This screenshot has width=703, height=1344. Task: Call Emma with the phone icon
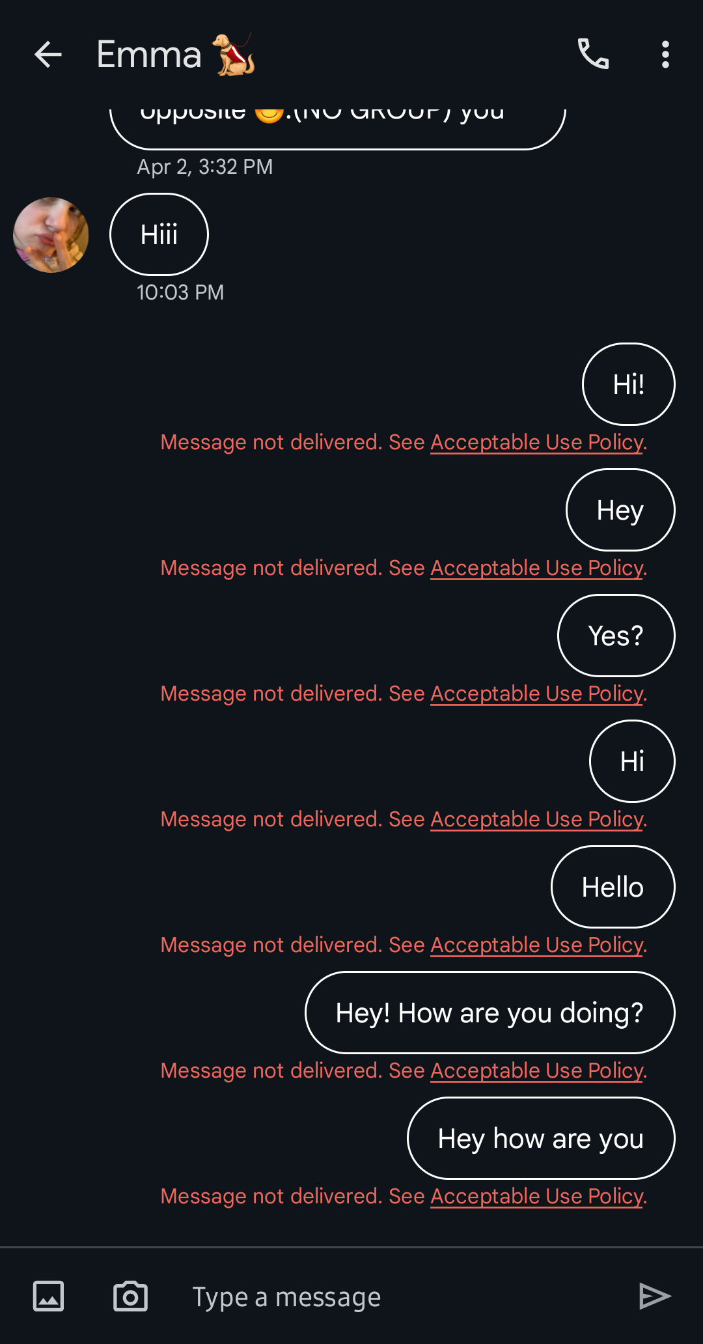click(593, 54)
